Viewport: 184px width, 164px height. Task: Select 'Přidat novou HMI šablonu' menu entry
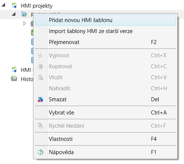tap(105, 20)
